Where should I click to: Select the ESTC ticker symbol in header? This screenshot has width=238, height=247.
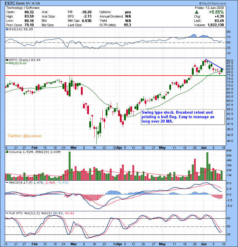coord(10,3)
